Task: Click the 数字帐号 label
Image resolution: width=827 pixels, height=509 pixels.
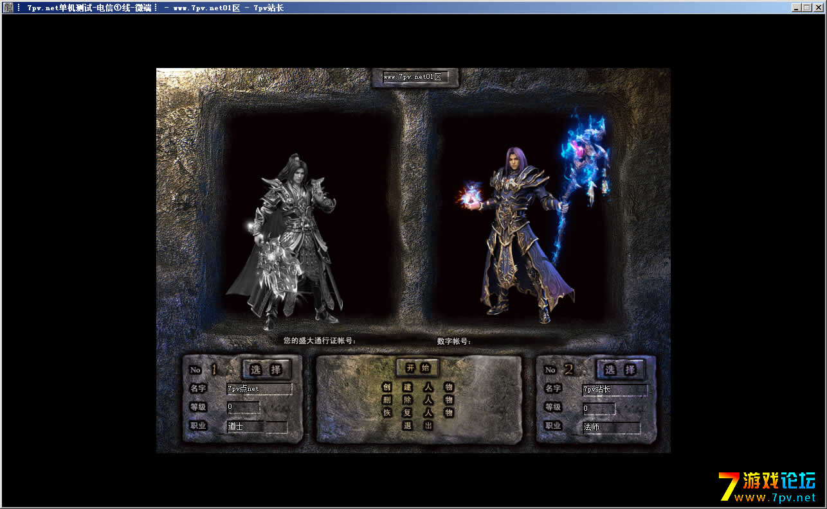Action: tap(455, 341)
